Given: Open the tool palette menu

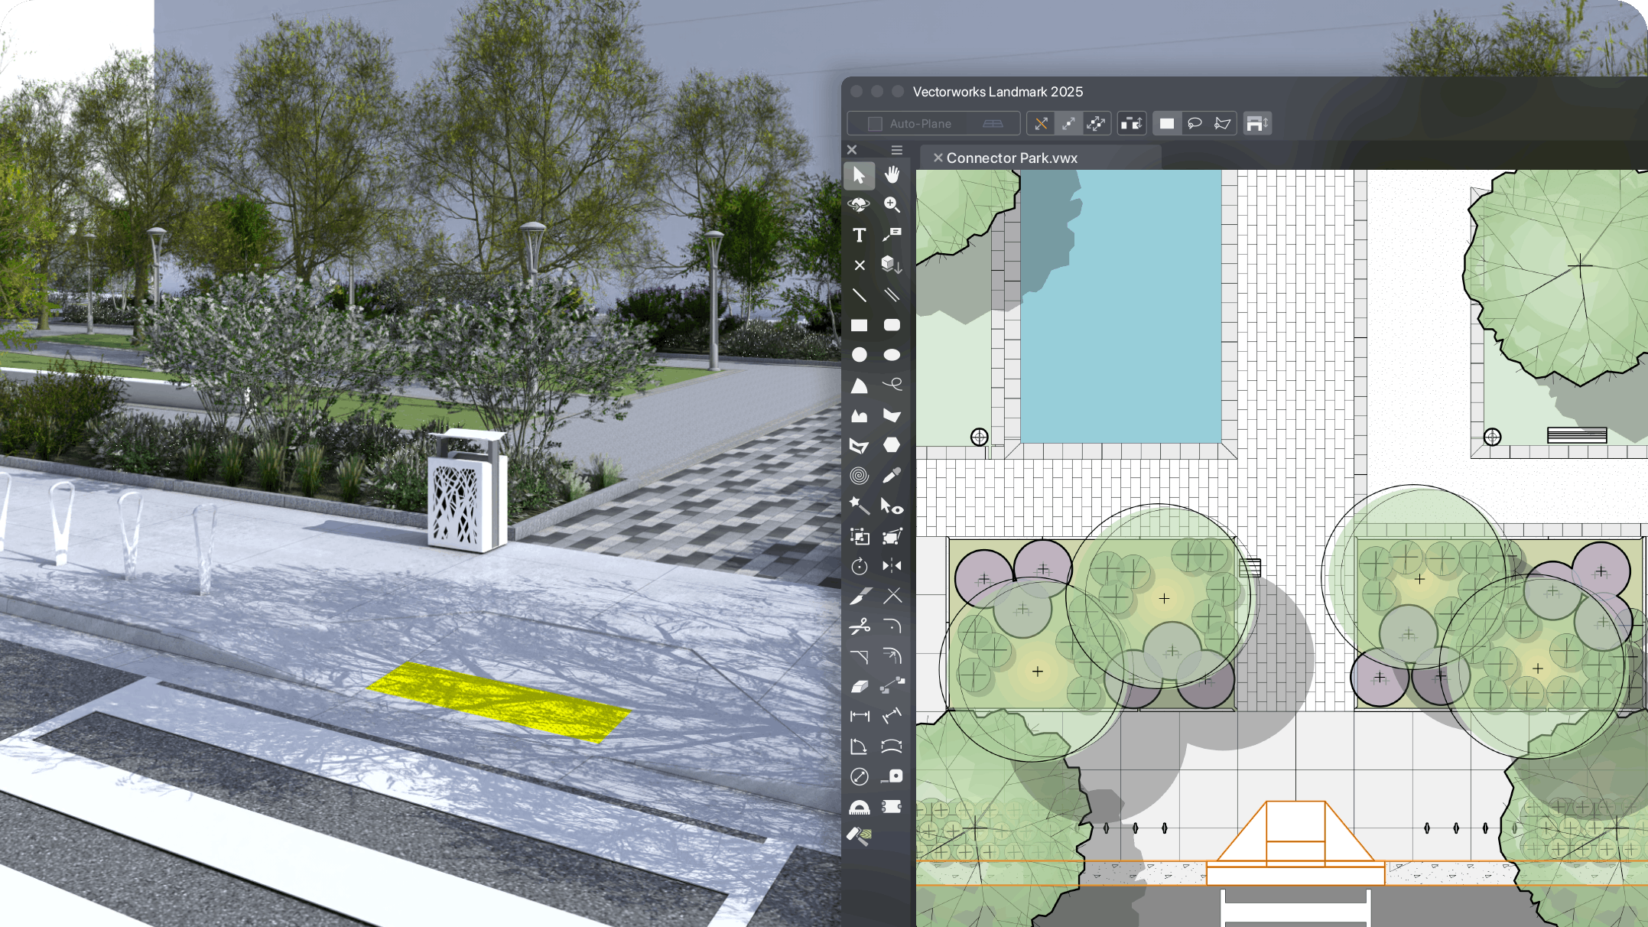Looking at the screenshot, I should tap(896, 150).
